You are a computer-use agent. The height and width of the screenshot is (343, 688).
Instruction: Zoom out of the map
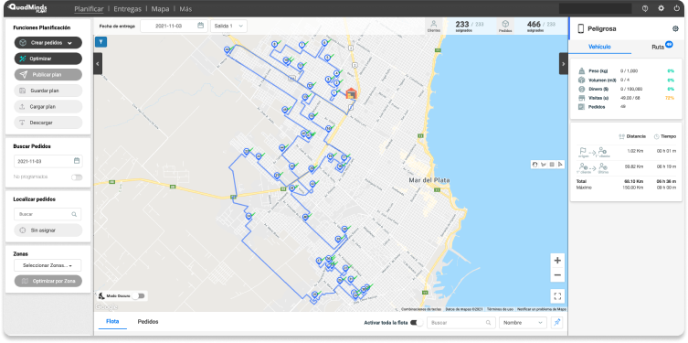557,275
